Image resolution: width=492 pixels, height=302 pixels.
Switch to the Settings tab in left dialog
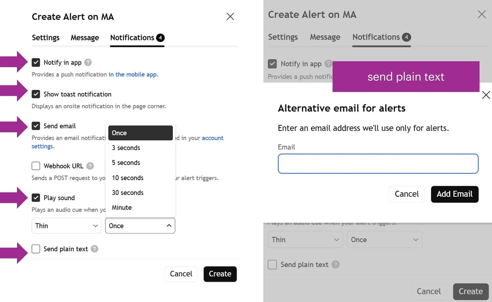pos(46,38)
